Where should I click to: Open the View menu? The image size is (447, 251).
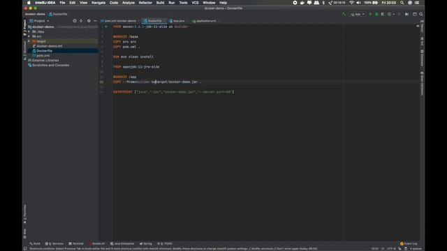point(83,3)
